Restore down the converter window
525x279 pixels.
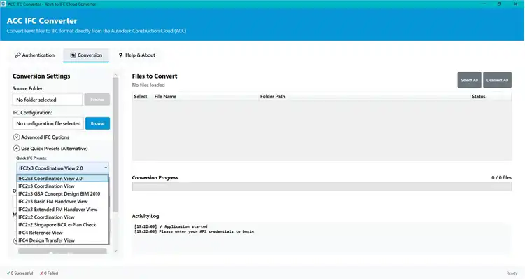point(499,4)
